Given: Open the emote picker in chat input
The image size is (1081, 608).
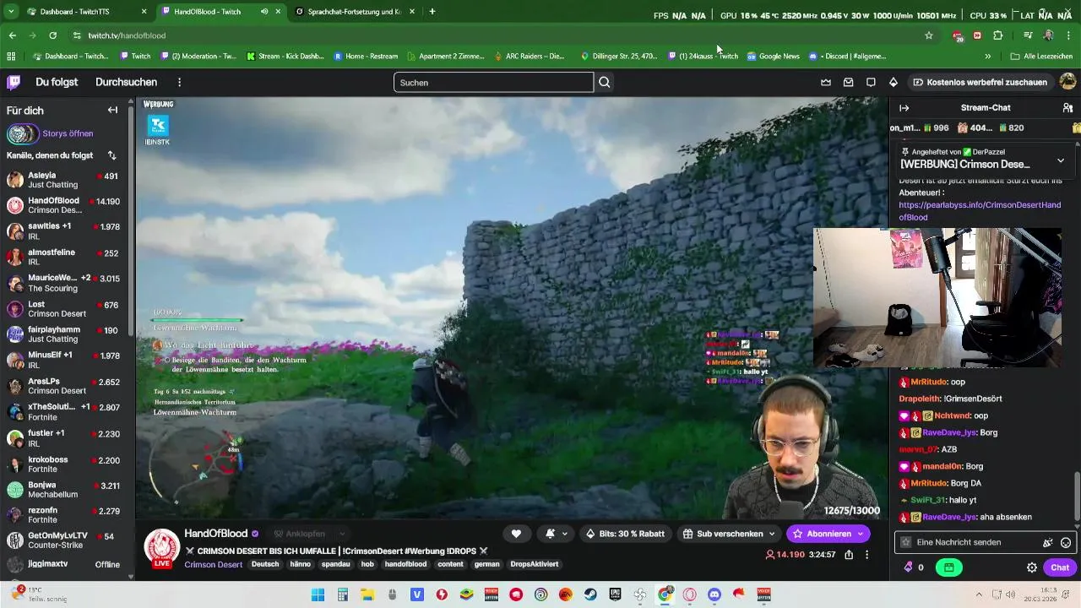Looking at the screenshot, I should (x=1066, y=542).
